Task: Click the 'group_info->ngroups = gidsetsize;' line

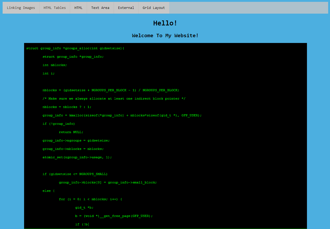Action: (76, 140)
